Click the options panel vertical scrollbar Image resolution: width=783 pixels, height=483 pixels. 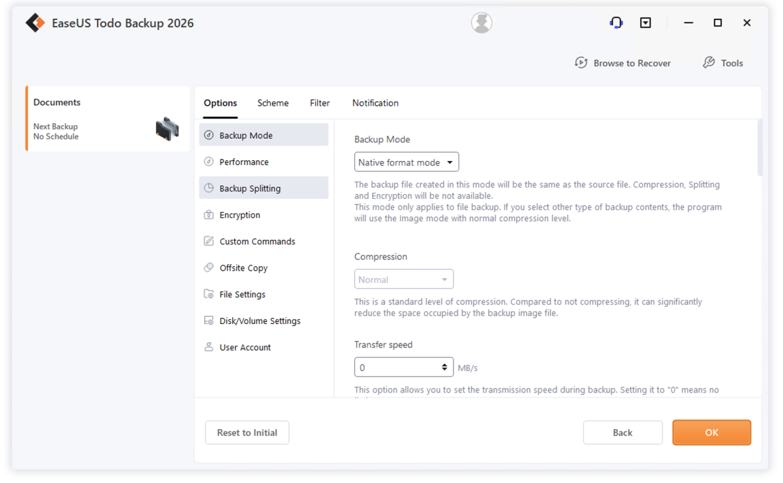pyautogui.click(x=760, y=147)
